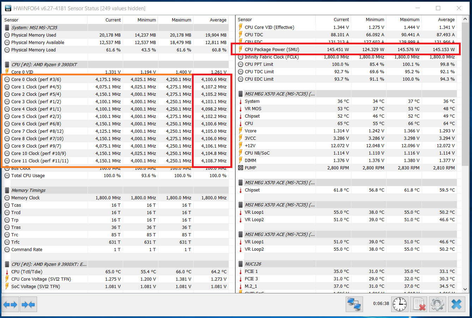Click the shrink columns inward-arrows toolbar button
Viewport: 472px width, 318px height.
[x=28, y=304]
